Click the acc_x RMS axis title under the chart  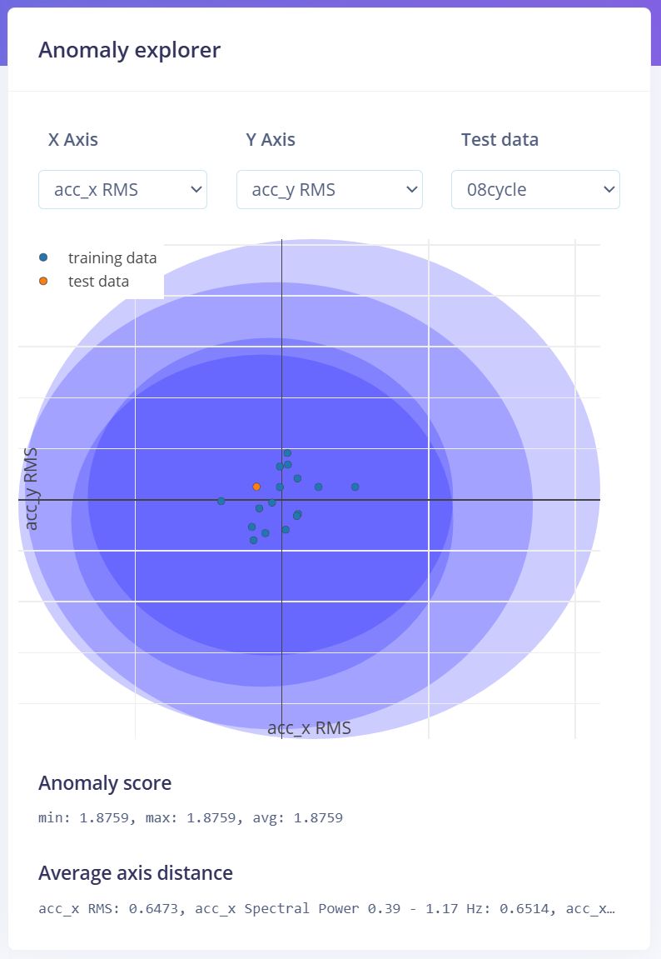309,728
